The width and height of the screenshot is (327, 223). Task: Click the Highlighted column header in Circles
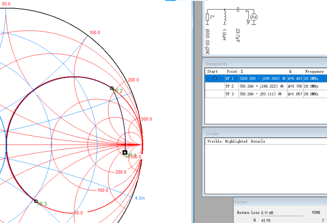(236, 141)
